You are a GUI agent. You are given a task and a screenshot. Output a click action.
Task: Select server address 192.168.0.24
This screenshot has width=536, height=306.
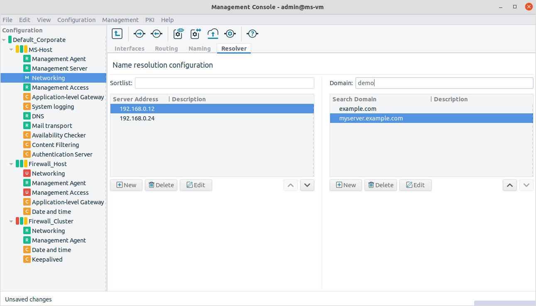point(212,118)
